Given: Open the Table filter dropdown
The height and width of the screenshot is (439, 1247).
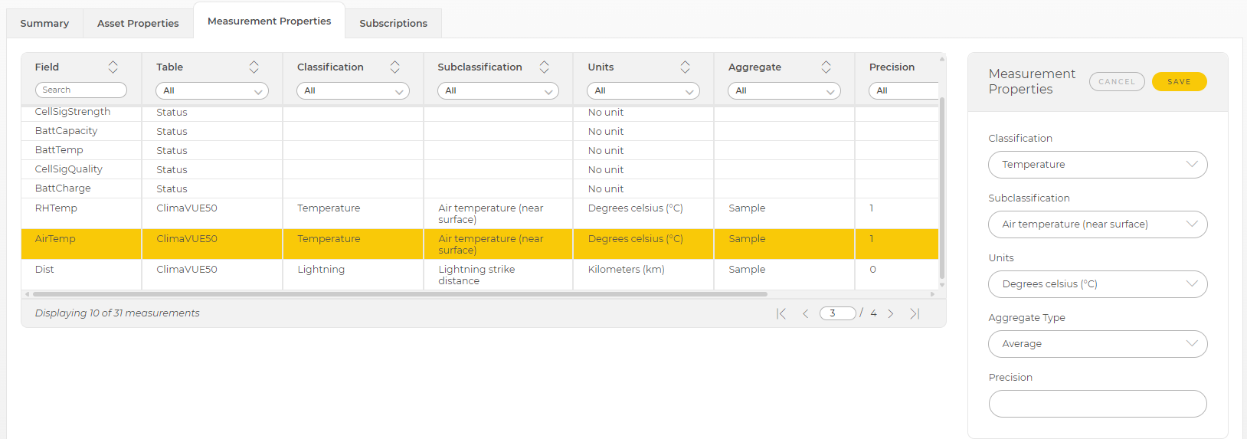Looking at the screenshot, I should click(212, 91).
